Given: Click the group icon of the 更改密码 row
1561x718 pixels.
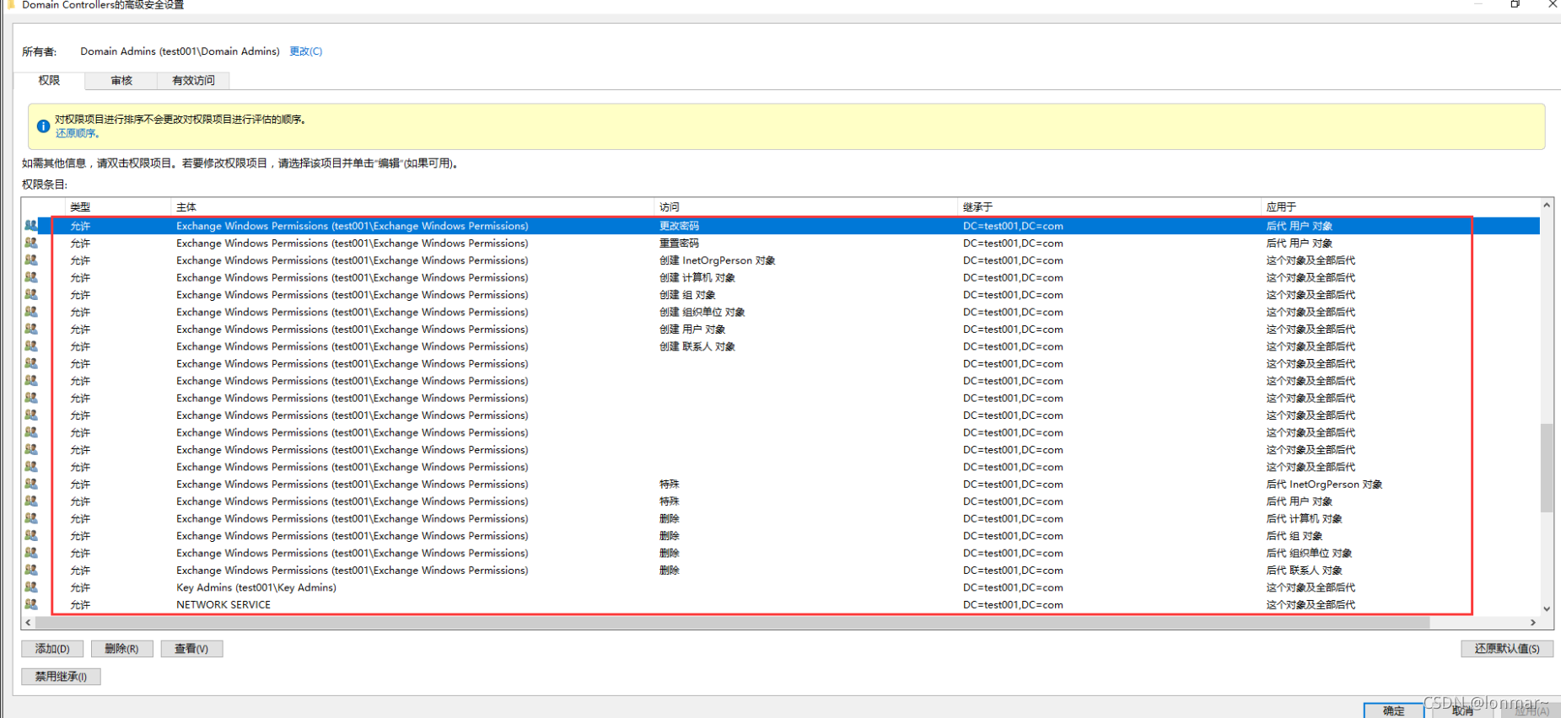Looking at the screenshot, I should (x=31, y=226).
